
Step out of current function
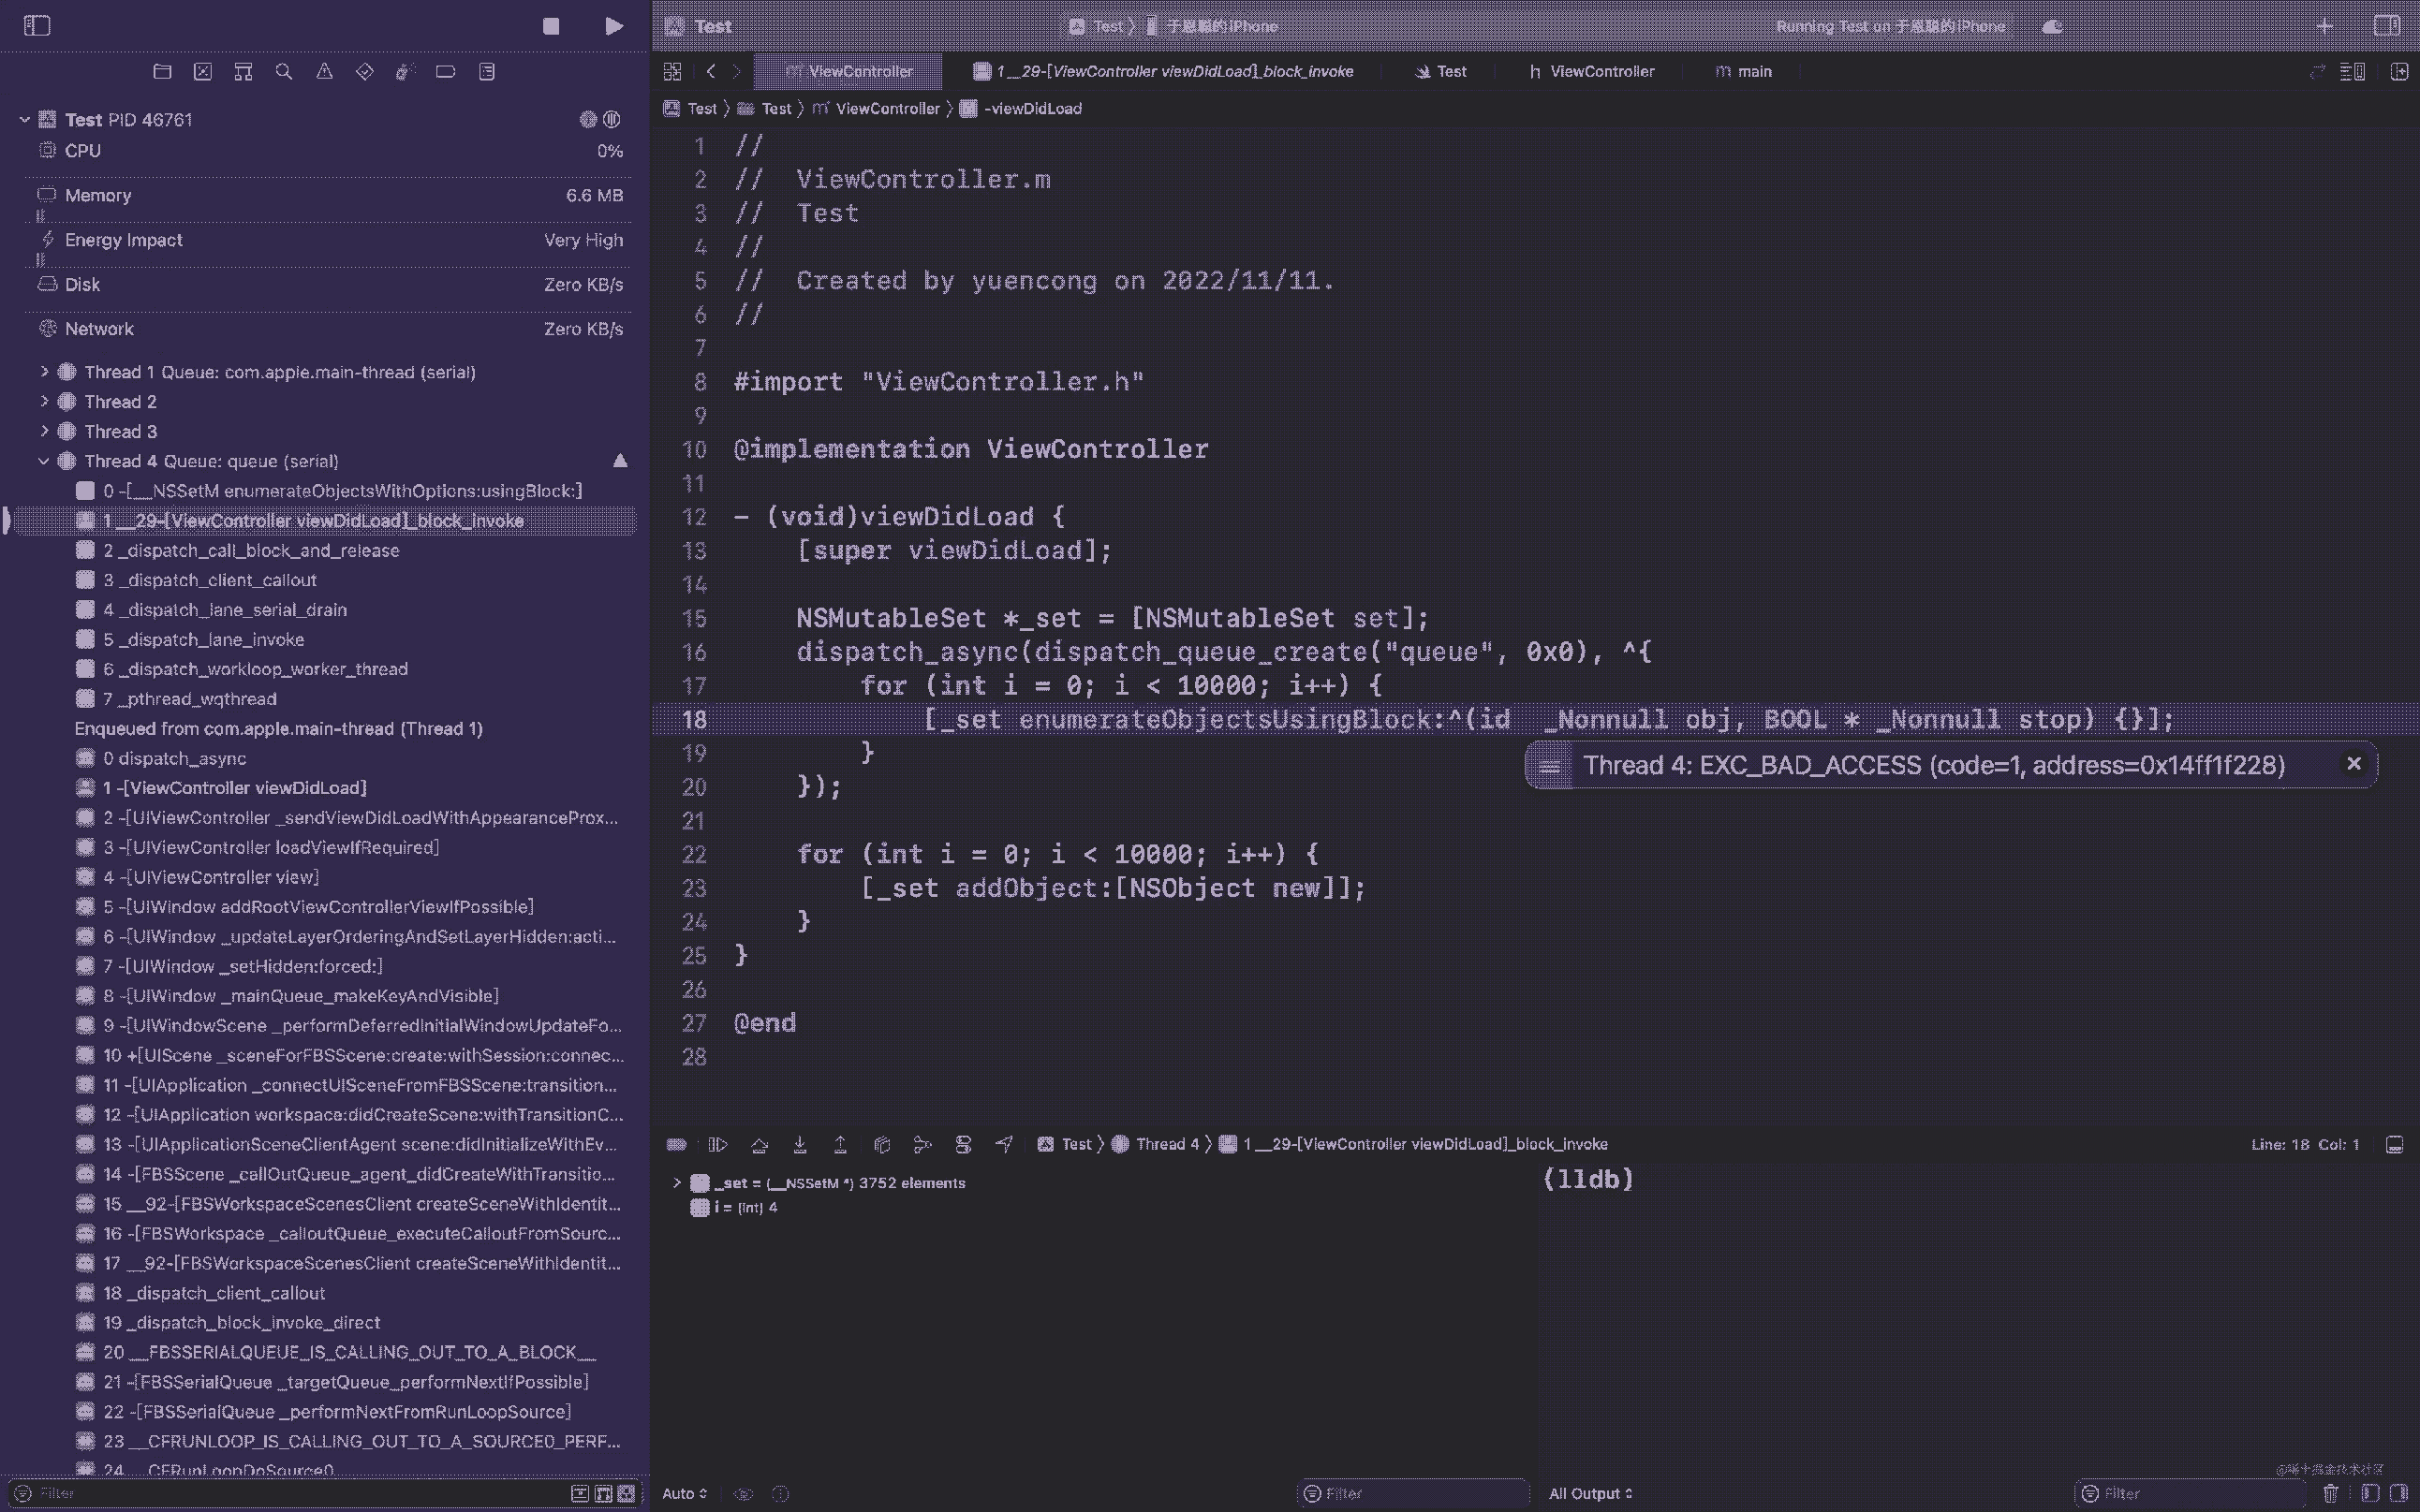pos(841,1144)
